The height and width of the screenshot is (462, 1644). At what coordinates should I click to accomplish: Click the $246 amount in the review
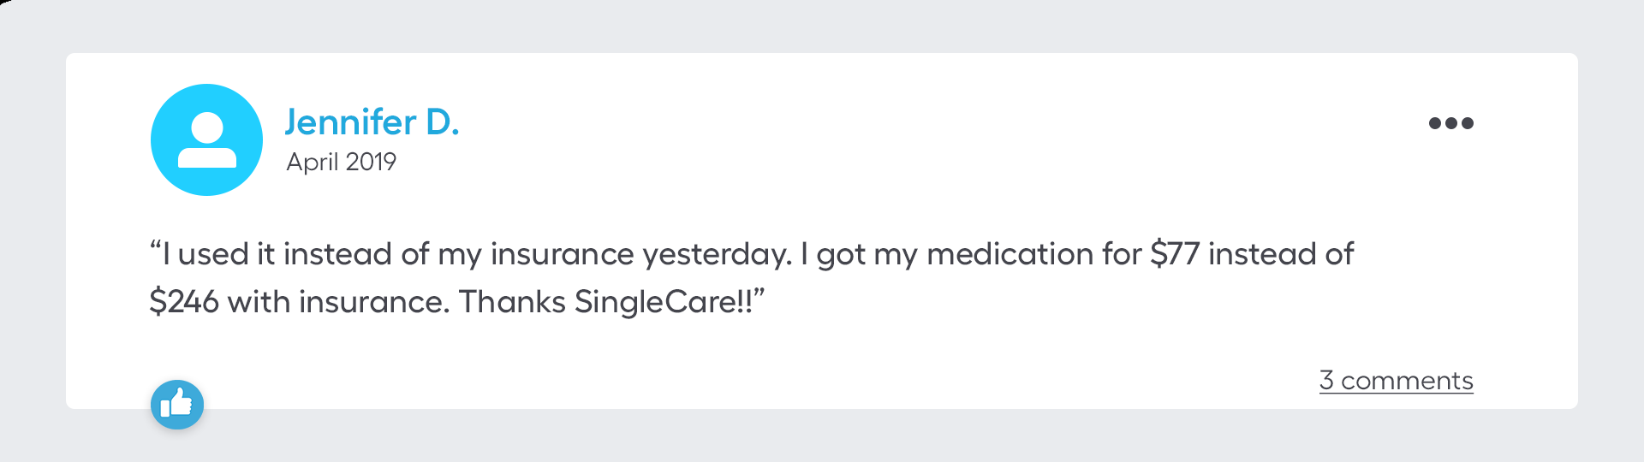(x=183, y=302)
